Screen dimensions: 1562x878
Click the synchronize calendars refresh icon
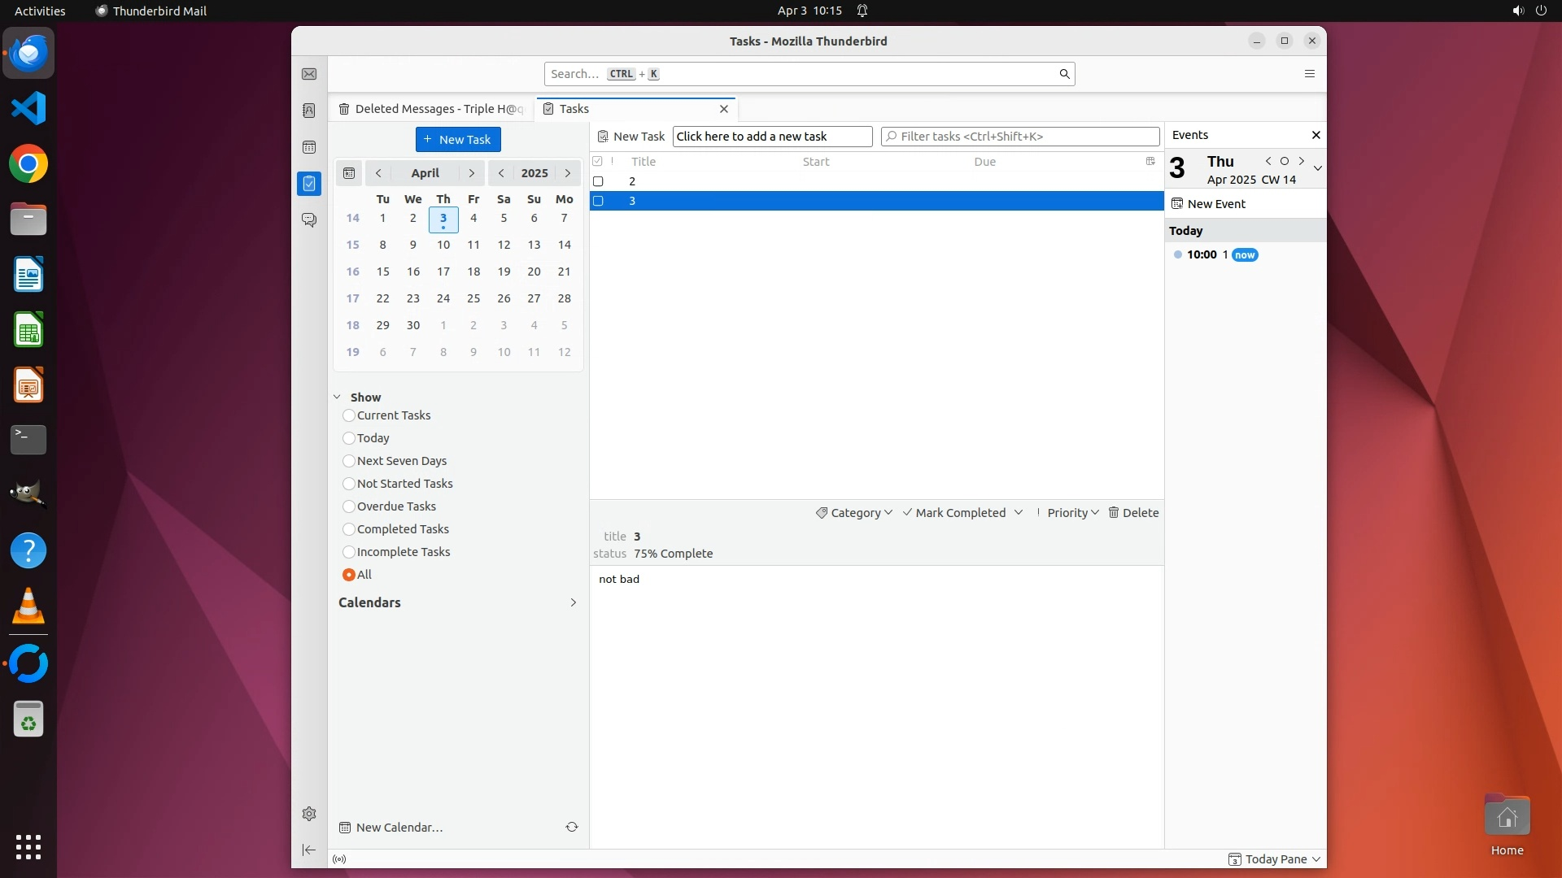tap(572, 827)
